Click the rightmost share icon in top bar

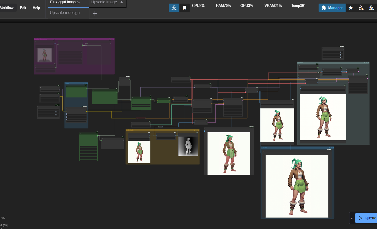371,8
